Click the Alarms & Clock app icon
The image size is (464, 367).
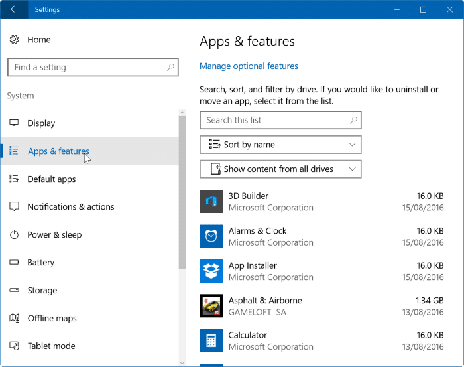(211, 236)
